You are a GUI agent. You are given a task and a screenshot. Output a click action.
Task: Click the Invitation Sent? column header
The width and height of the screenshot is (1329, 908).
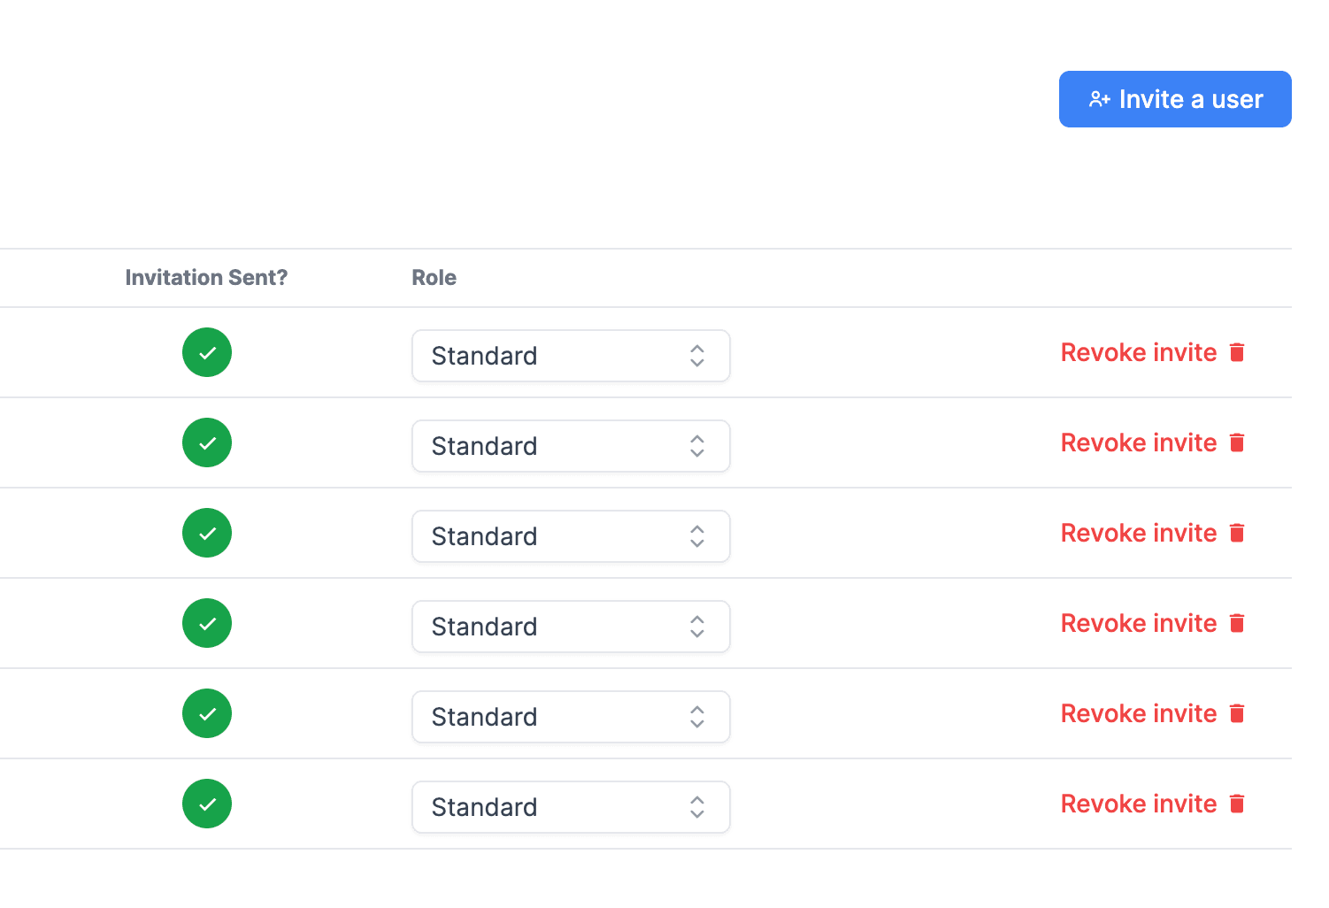[206, 277]
